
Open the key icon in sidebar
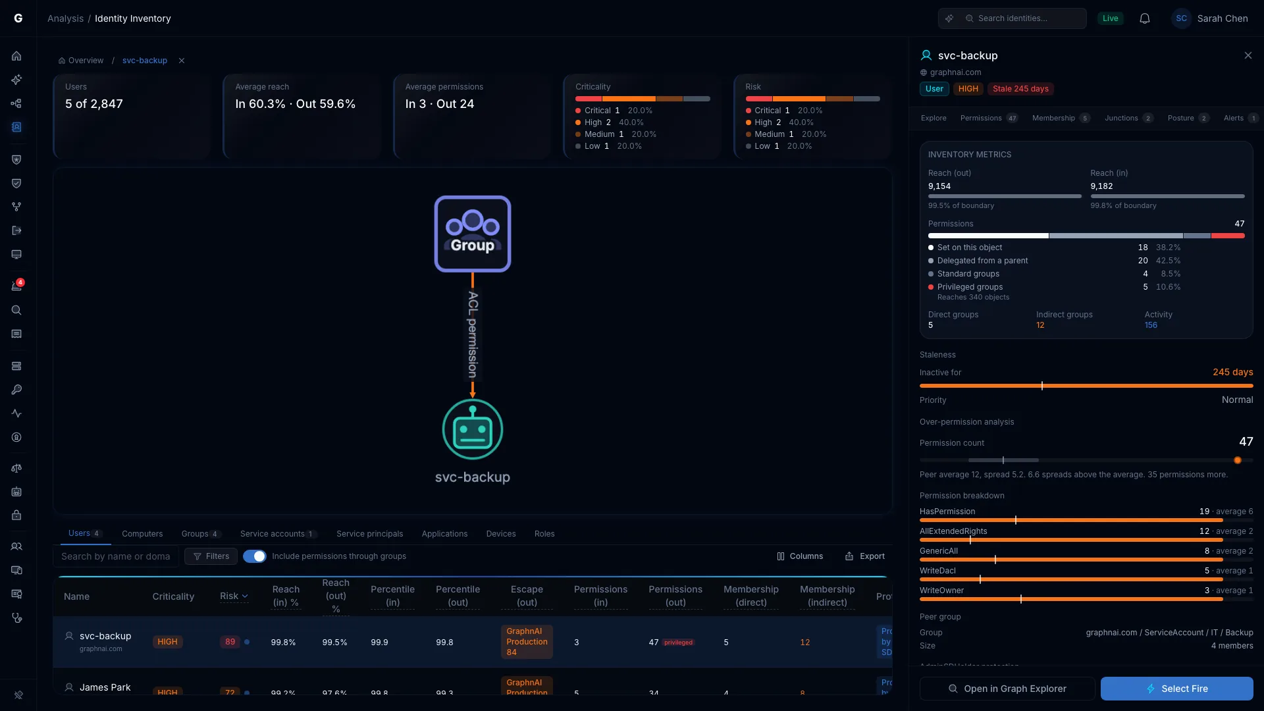16,390
